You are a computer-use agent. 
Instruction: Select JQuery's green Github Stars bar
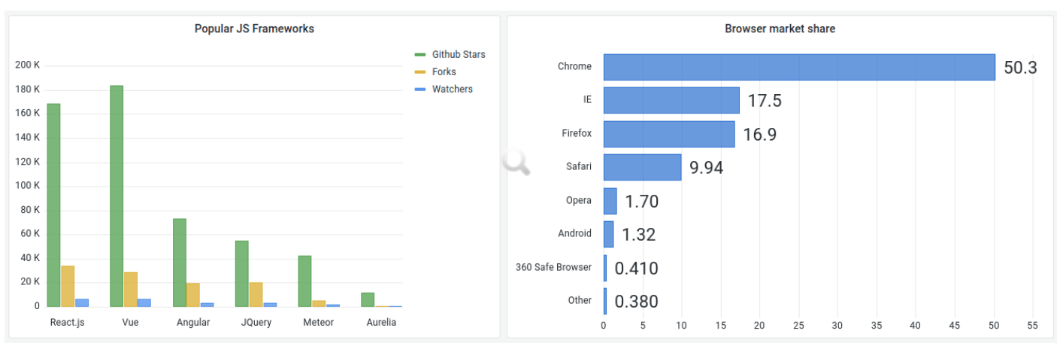242,273
